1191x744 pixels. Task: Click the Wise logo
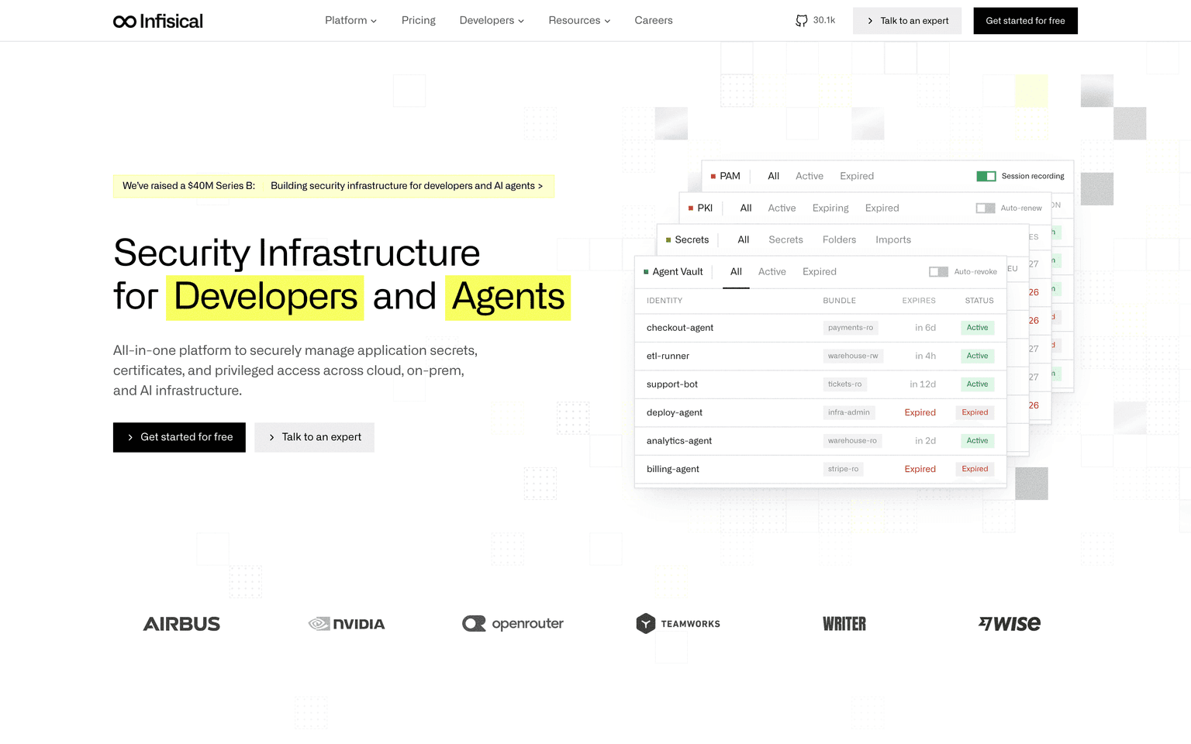click(1010, 624)
